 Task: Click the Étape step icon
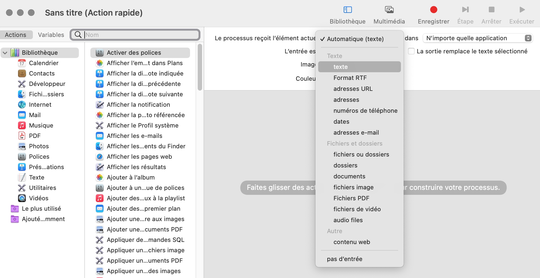click(x=465, y=10)
